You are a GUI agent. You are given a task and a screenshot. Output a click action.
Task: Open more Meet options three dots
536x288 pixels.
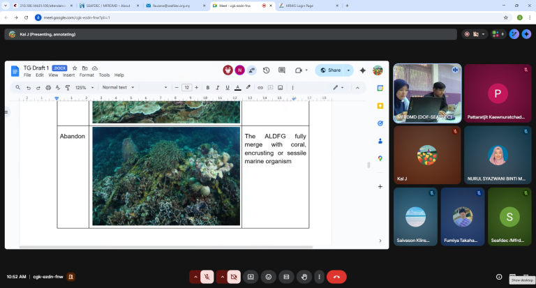[319, 277]
